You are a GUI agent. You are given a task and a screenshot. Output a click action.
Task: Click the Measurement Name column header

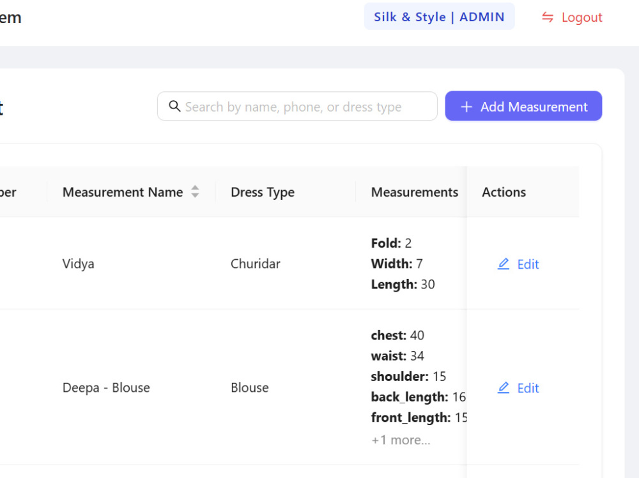coord(123,191)
